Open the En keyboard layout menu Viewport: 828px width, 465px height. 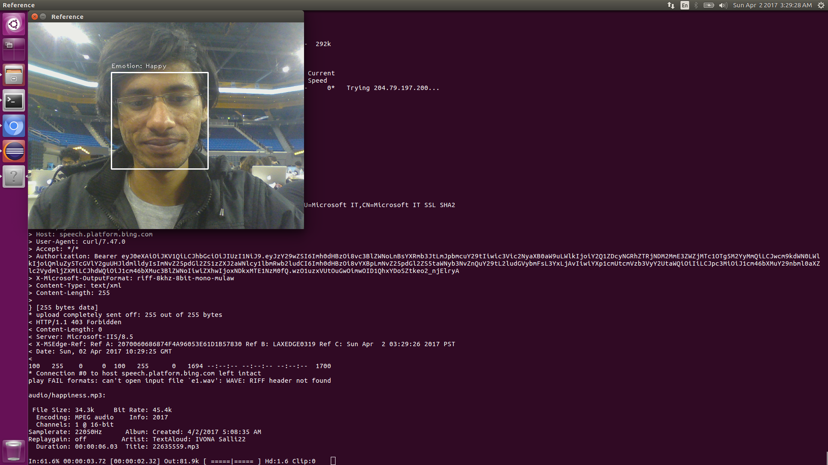click(684, 5)
